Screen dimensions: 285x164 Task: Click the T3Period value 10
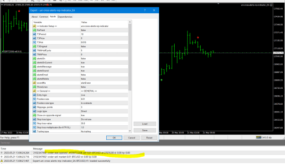click(82, 34)
